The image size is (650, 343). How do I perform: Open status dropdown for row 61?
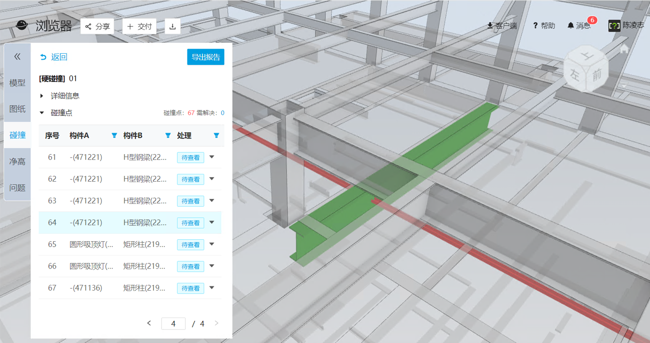click(212, 157)
